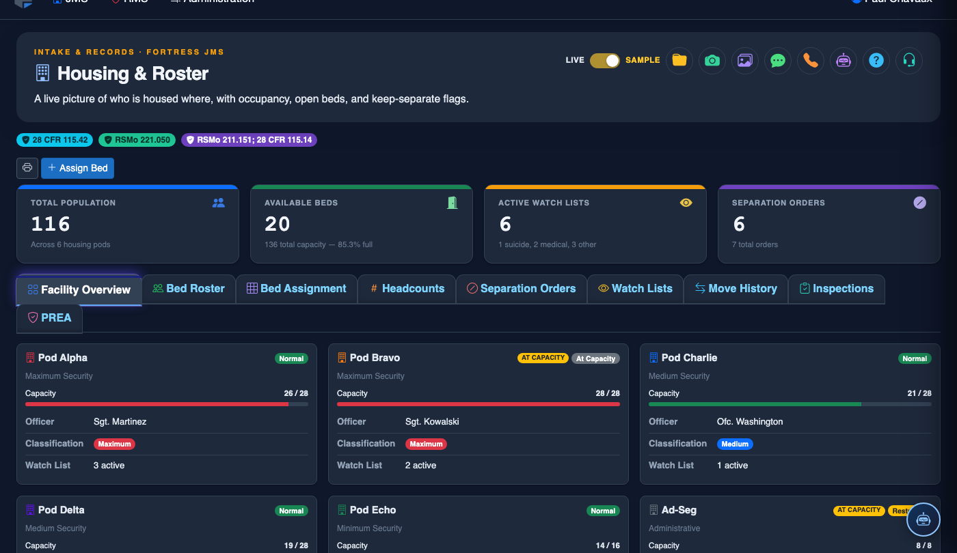Click the printer icon button

(x=27, y=168)
